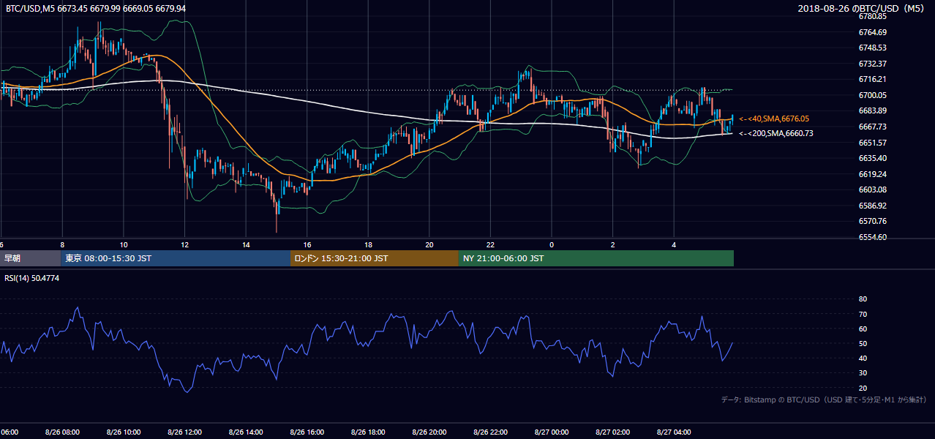Click the 6732.37 price axis label

point(872,64)
